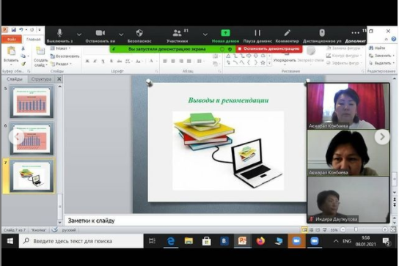Open the Макет layout dropdown

[x=61, y=48]
